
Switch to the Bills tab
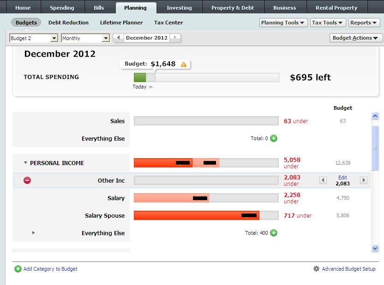[x=99, y=8]
